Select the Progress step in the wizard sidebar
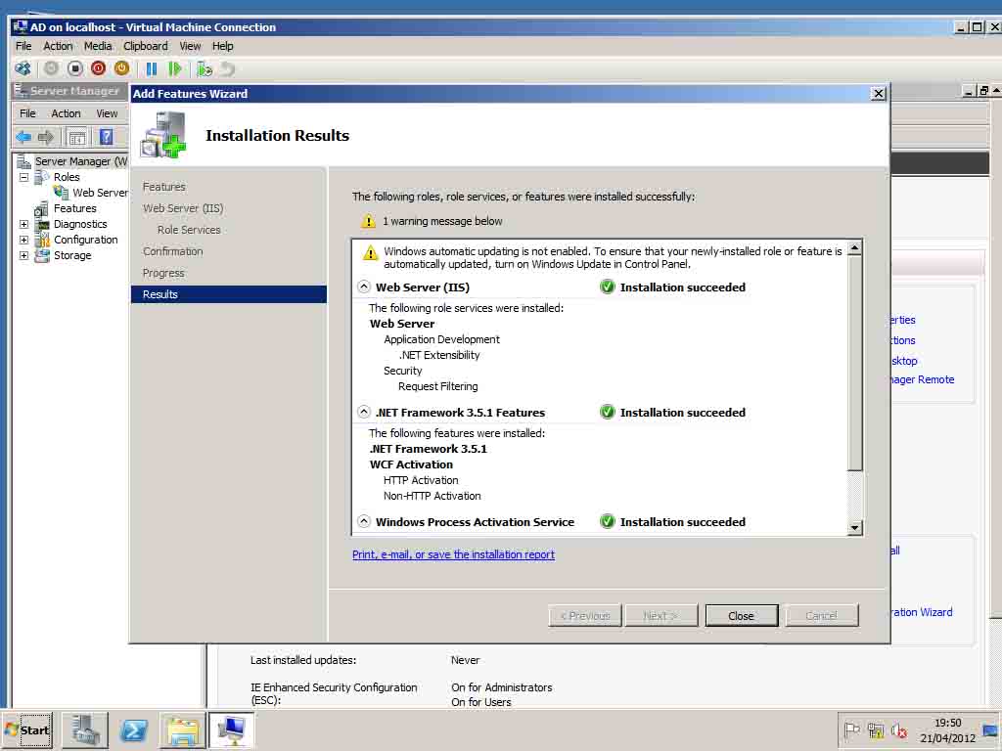Viewport: 1002px width, 751px height. tap(162, 273)
